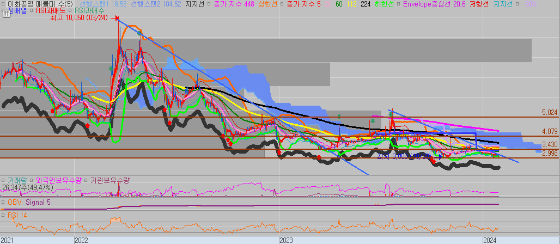560x244 pixels.
Task: Click the black 224 moving average label
Action: tap(366, 4)
